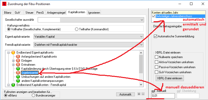This screenshot has width=208, height=100.
Task: Switch to the Ignorieren tab
Action: (94, 13)
